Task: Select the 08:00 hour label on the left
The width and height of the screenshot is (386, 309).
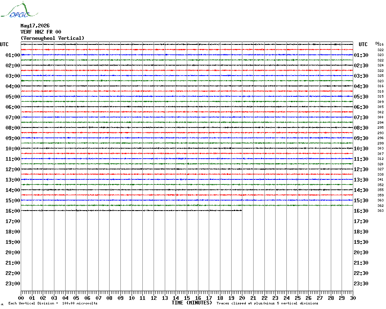Action: click(x=13, y=128)
